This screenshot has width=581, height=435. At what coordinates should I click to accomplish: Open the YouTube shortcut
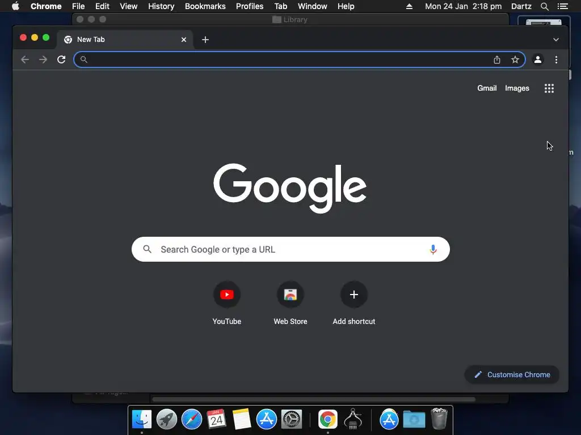pyautogui.click(x=227, y=304)
